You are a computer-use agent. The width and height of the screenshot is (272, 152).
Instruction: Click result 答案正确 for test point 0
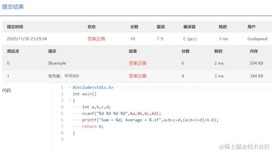[138, 63]
